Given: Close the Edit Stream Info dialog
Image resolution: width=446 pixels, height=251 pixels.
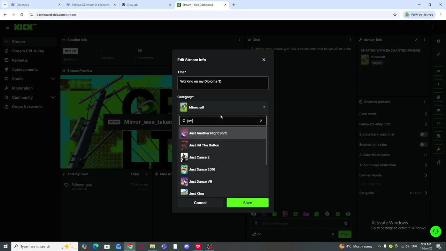Looking at the screenshot, I should click(x=264, y=60).
